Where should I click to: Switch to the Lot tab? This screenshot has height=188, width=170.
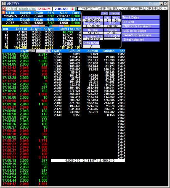coord(104,13)
